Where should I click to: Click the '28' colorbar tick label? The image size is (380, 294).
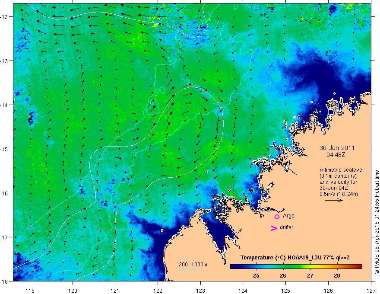click(x=337, y=275)
